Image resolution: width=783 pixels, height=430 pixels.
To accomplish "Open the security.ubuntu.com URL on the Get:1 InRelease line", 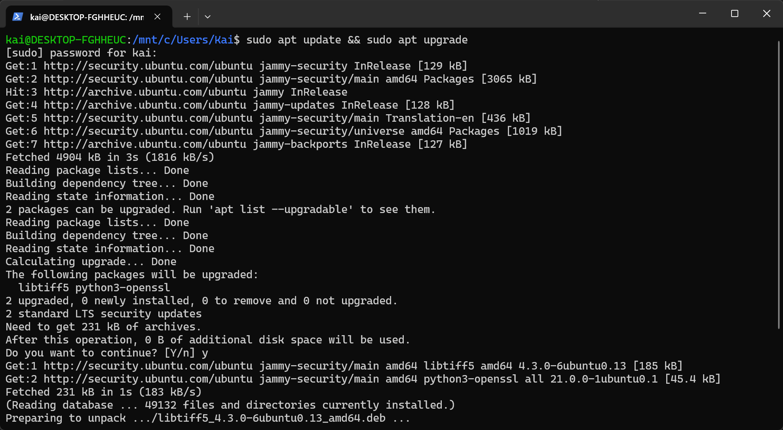I will coord(148,66).
